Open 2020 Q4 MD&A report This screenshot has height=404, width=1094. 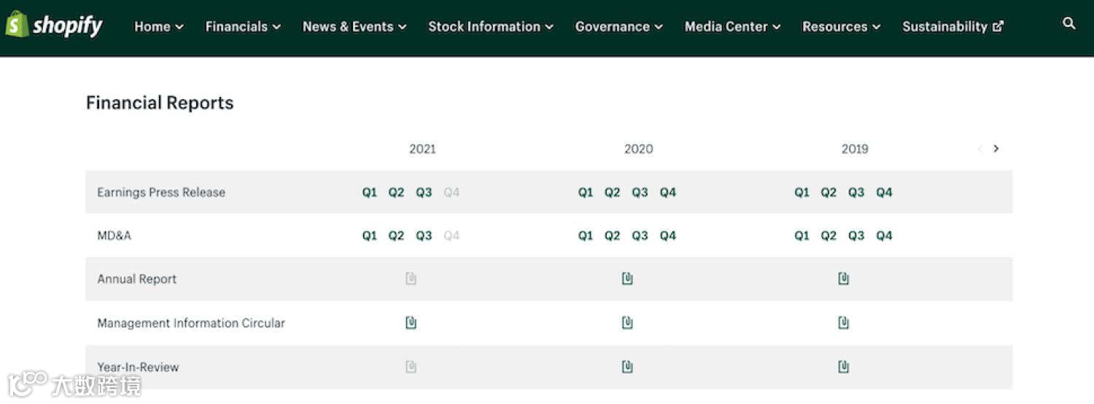[668, 236]
